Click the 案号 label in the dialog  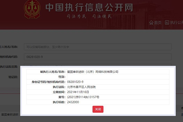62,97
